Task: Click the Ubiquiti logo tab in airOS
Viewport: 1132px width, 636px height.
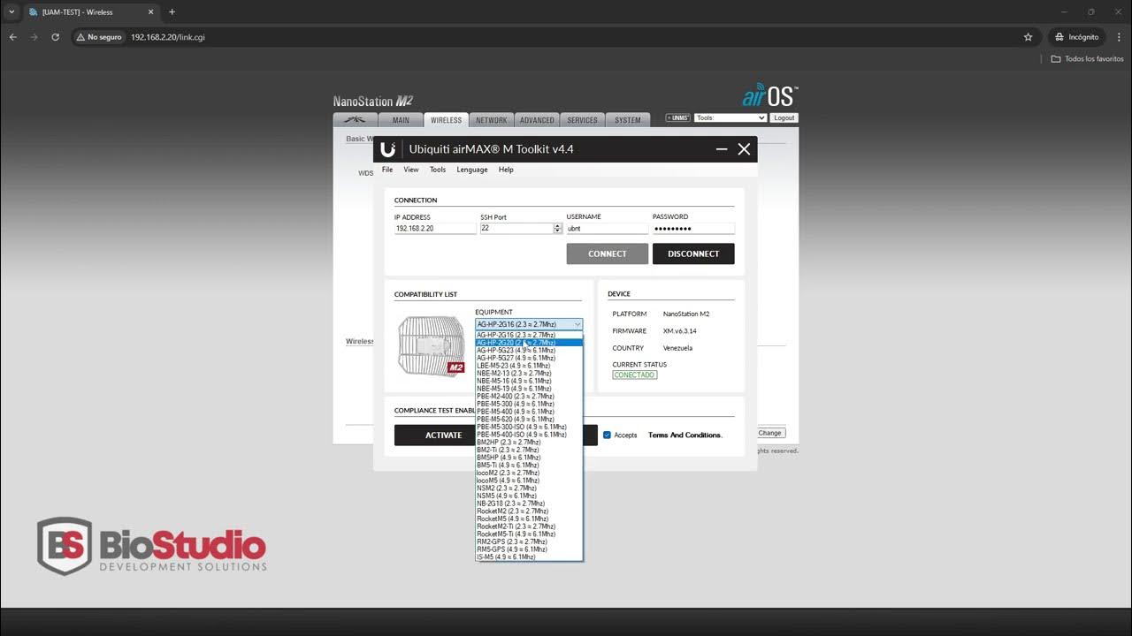Action: tap(356, 120)
